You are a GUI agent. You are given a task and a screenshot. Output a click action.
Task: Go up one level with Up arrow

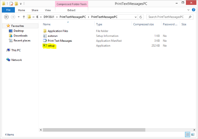click(x=24, y=17)
